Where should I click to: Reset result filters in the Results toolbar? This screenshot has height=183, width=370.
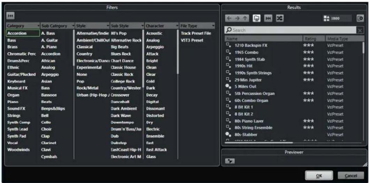tap(269, 18)
